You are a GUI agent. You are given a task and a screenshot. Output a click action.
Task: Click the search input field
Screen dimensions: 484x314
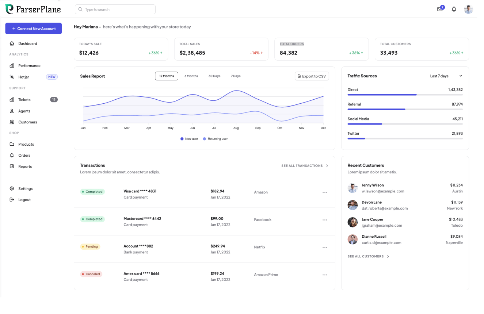(115, 9)
